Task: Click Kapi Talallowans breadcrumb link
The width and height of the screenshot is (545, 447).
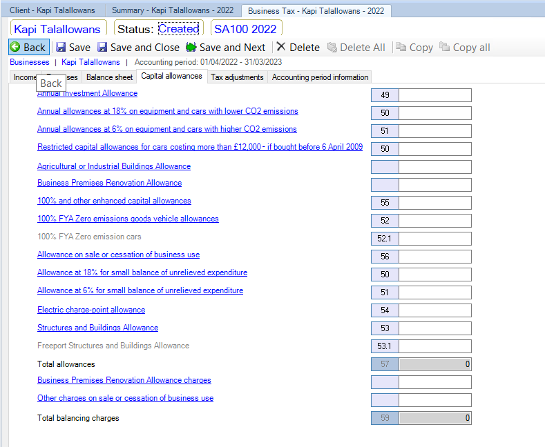Action: pyautogui.click(x=90, y=62)
